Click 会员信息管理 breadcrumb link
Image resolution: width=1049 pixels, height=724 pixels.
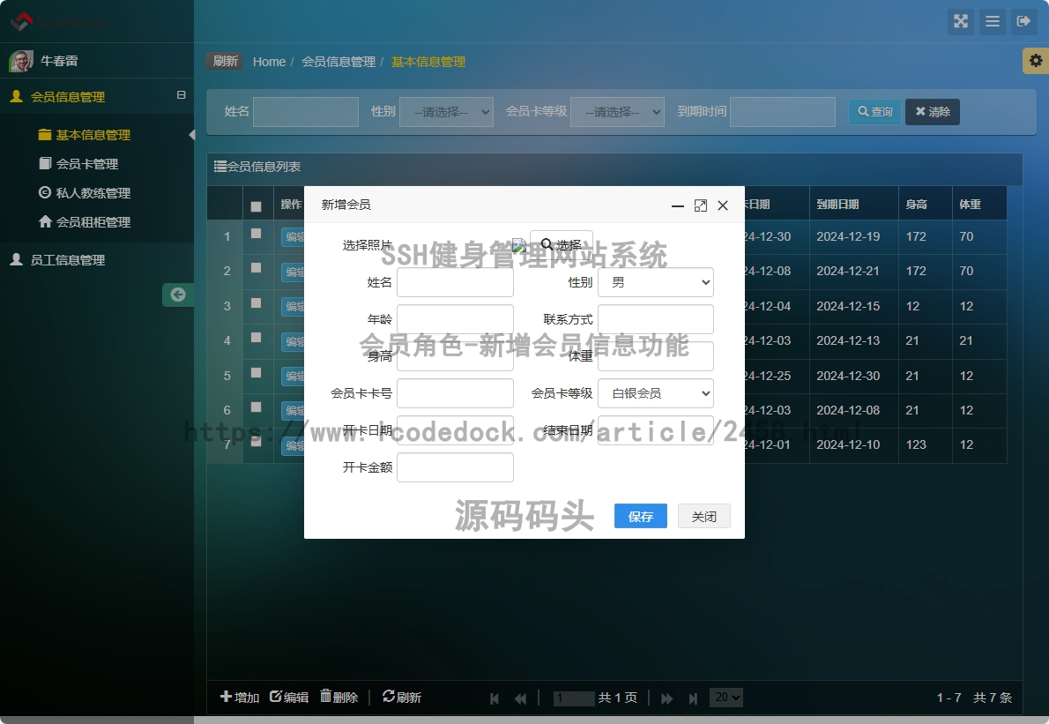point(339,62)
